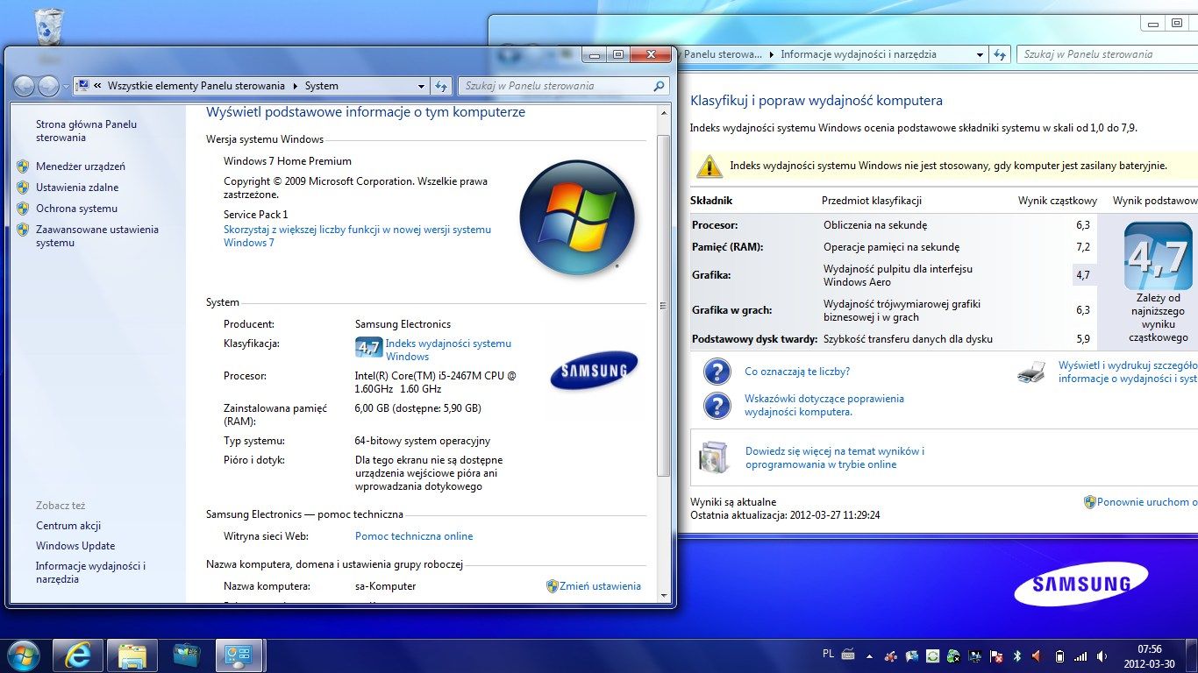Select the Control Panel taskbar button

[239, 655]
